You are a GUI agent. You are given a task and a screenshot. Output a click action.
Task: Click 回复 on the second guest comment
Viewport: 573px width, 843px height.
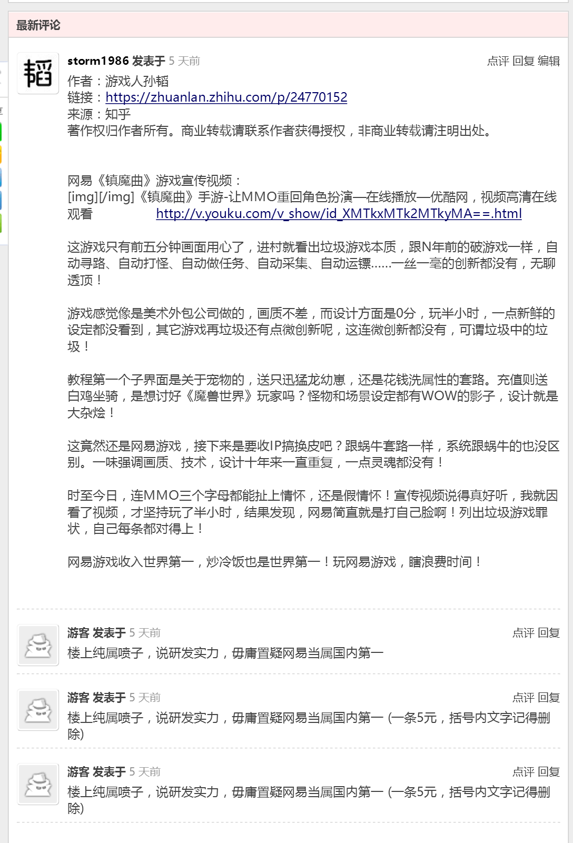click(x=549, y=698)
